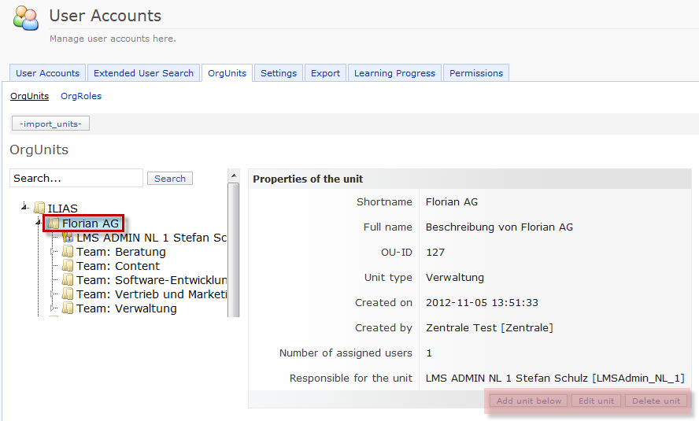Open the Permissions tab
Image resolution: width=699 pixels, height=421 pixels.
475,73
